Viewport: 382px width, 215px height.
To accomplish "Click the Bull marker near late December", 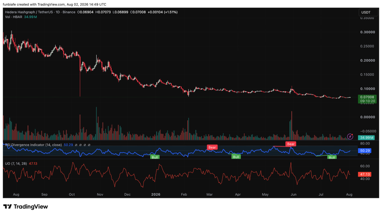I will pyautogui.click(x=155, y=157).
